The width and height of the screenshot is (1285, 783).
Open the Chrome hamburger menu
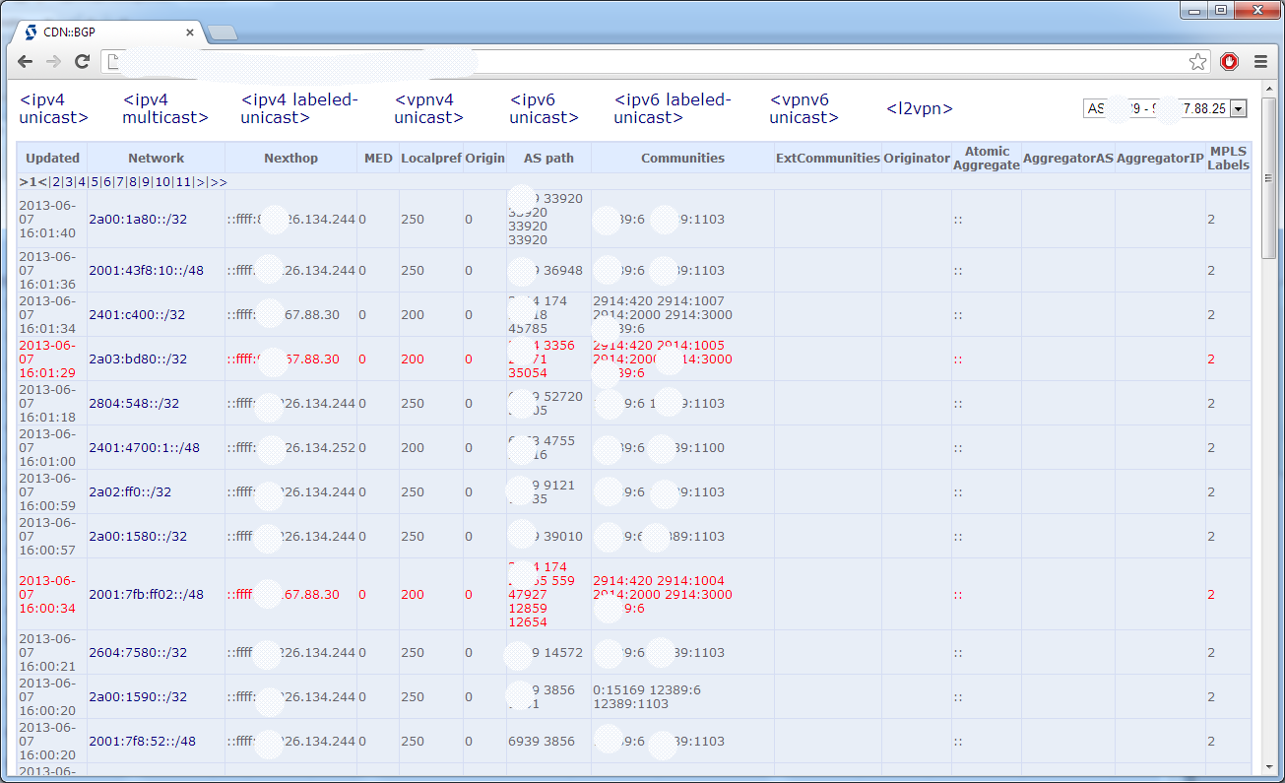tap(1261, 61)
